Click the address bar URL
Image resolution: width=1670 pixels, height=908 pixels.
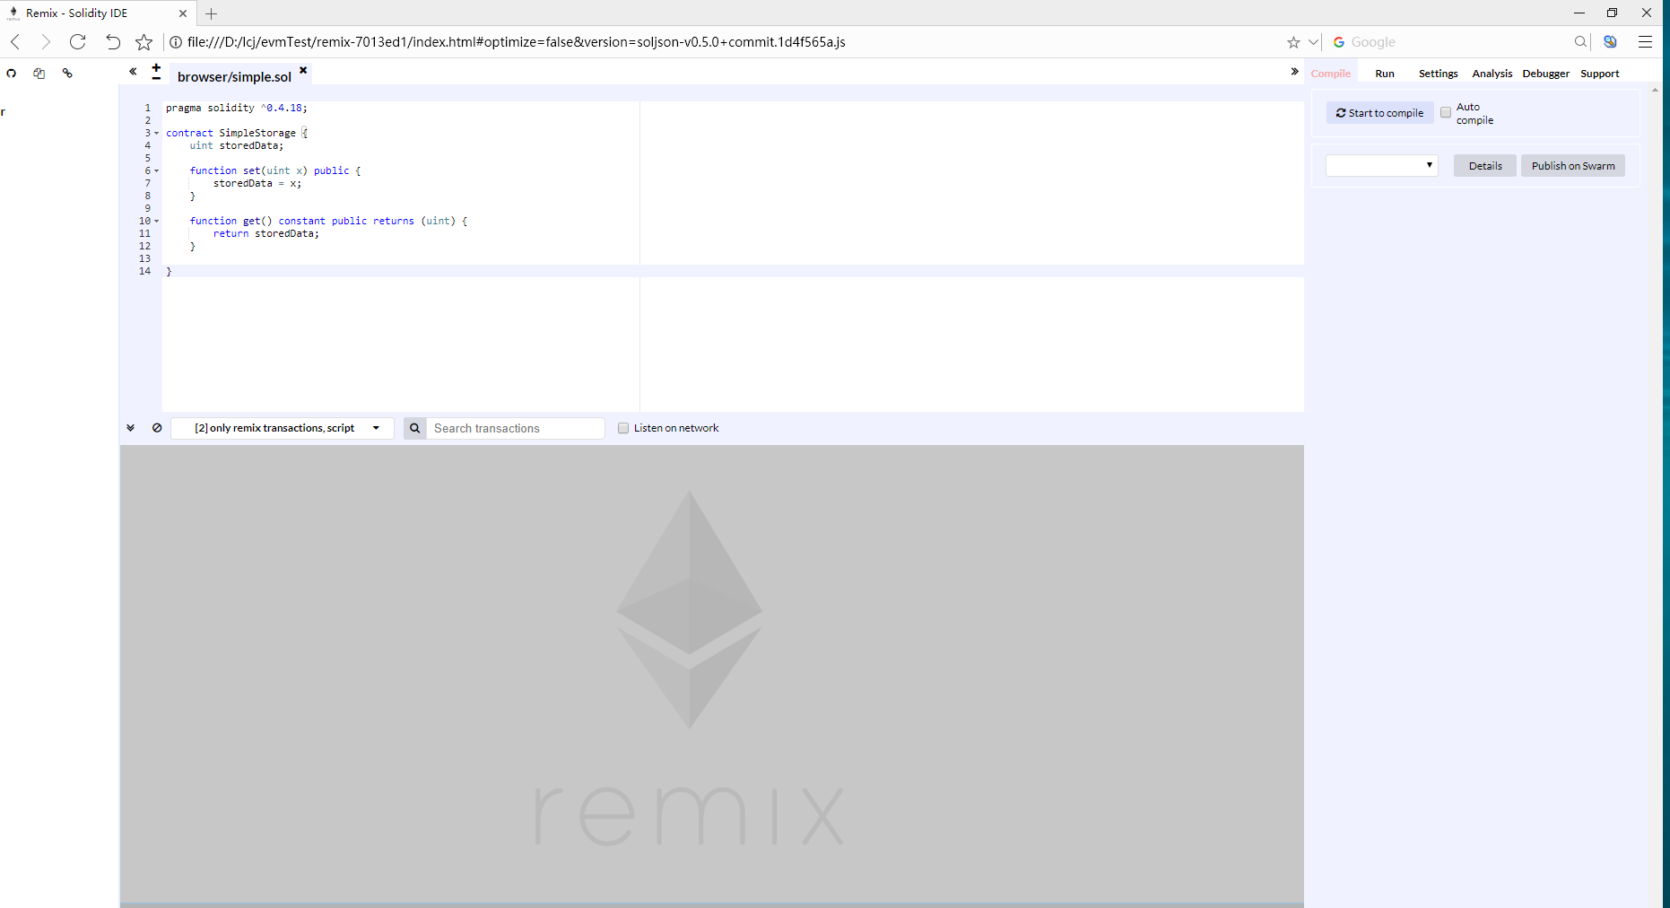coord(516,42)
